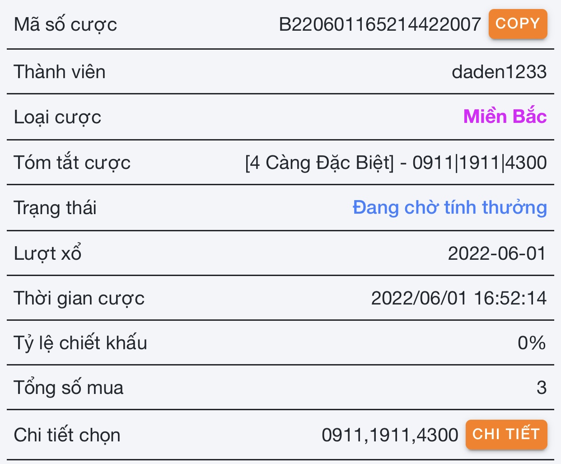
Task: Click the Lượt xổ label
Action: 48,253
